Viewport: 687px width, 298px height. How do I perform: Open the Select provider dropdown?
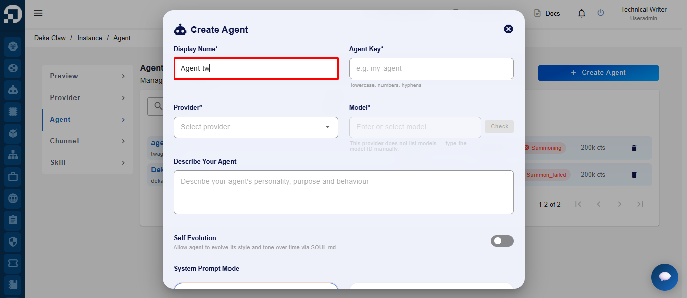tap(256, 127)
